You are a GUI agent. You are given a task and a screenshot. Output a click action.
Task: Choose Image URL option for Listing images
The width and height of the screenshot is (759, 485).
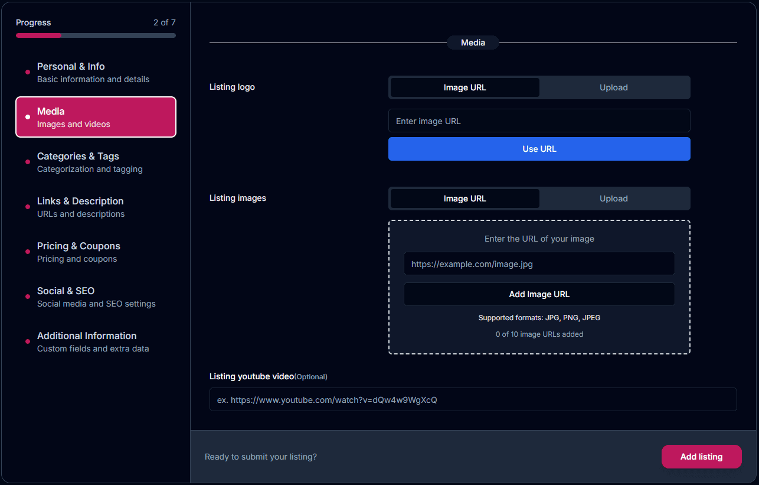click(x=464, y=198)
